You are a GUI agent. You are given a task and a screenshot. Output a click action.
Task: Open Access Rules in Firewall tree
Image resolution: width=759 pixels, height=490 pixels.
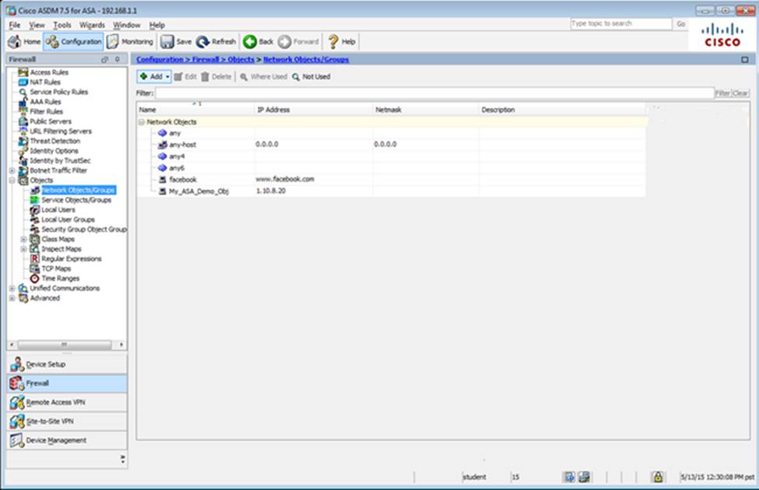48,72
